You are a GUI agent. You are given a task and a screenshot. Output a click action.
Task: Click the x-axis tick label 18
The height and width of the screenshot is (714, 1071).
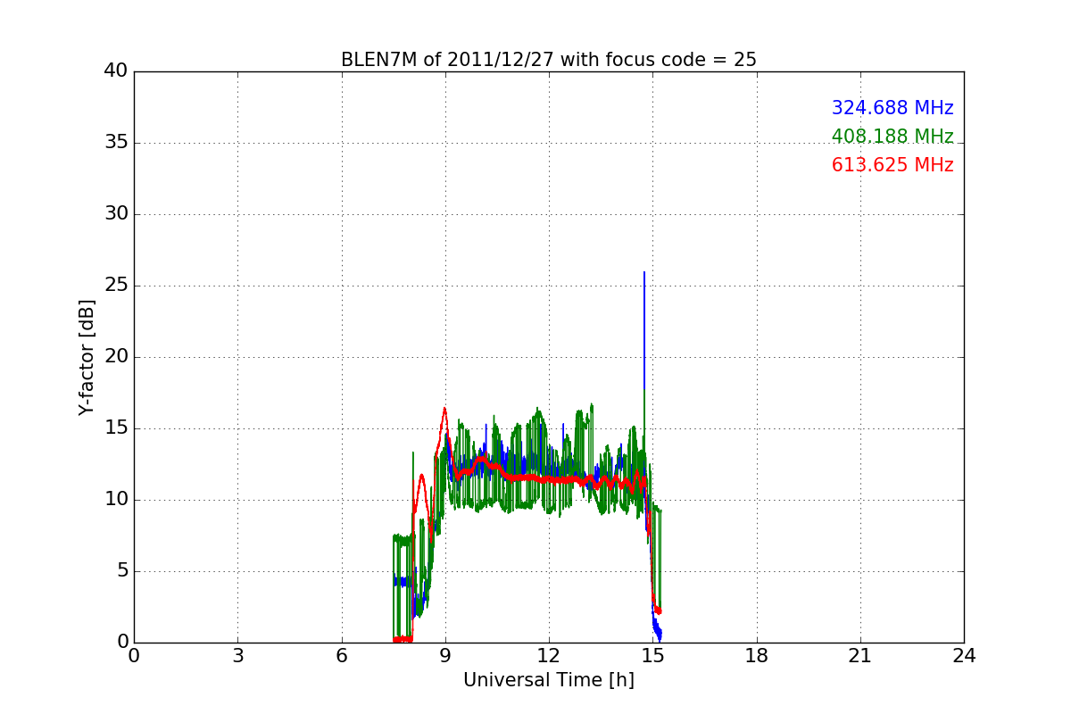[x=757, y=656]
